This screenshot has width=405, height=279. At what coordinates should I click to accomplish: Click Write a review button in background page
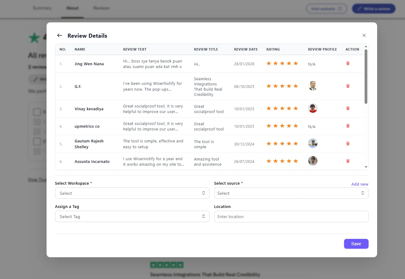point(374,9)
